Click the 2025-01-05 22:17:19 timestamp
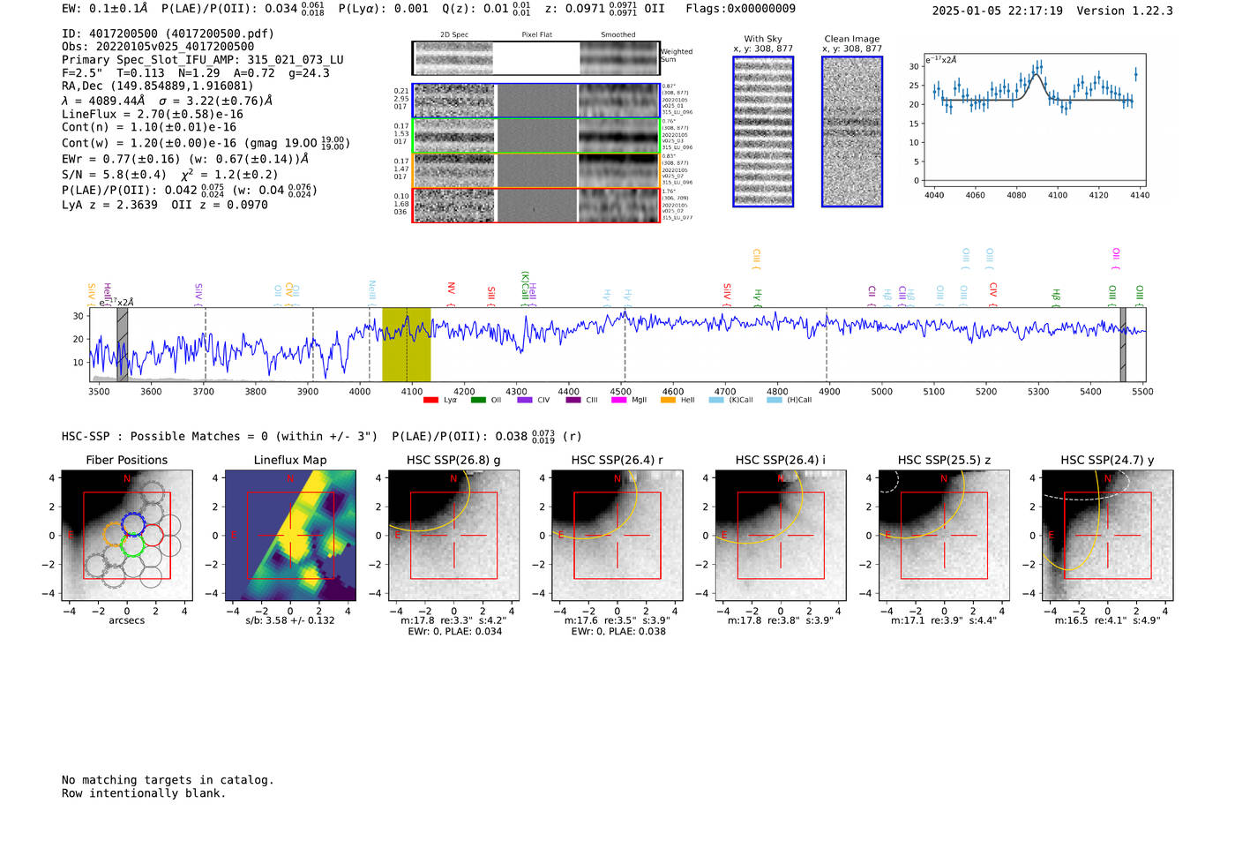Viewport: 1235px width, 841px height. [998, 11]
